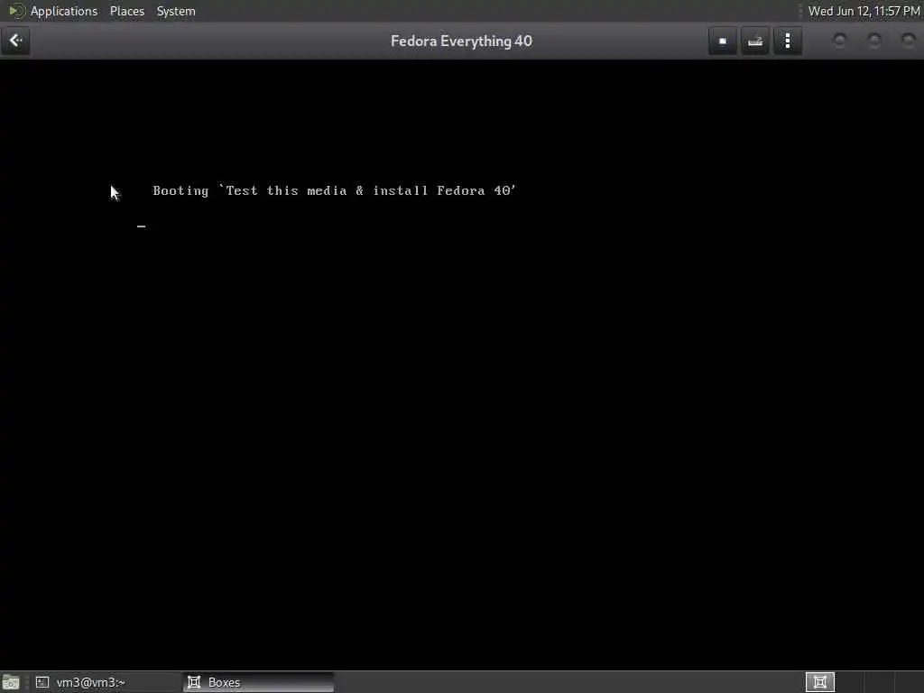Click the Fedora Everything 40 window title
Viewport: 924px width, 693px height.
point(461,42)
